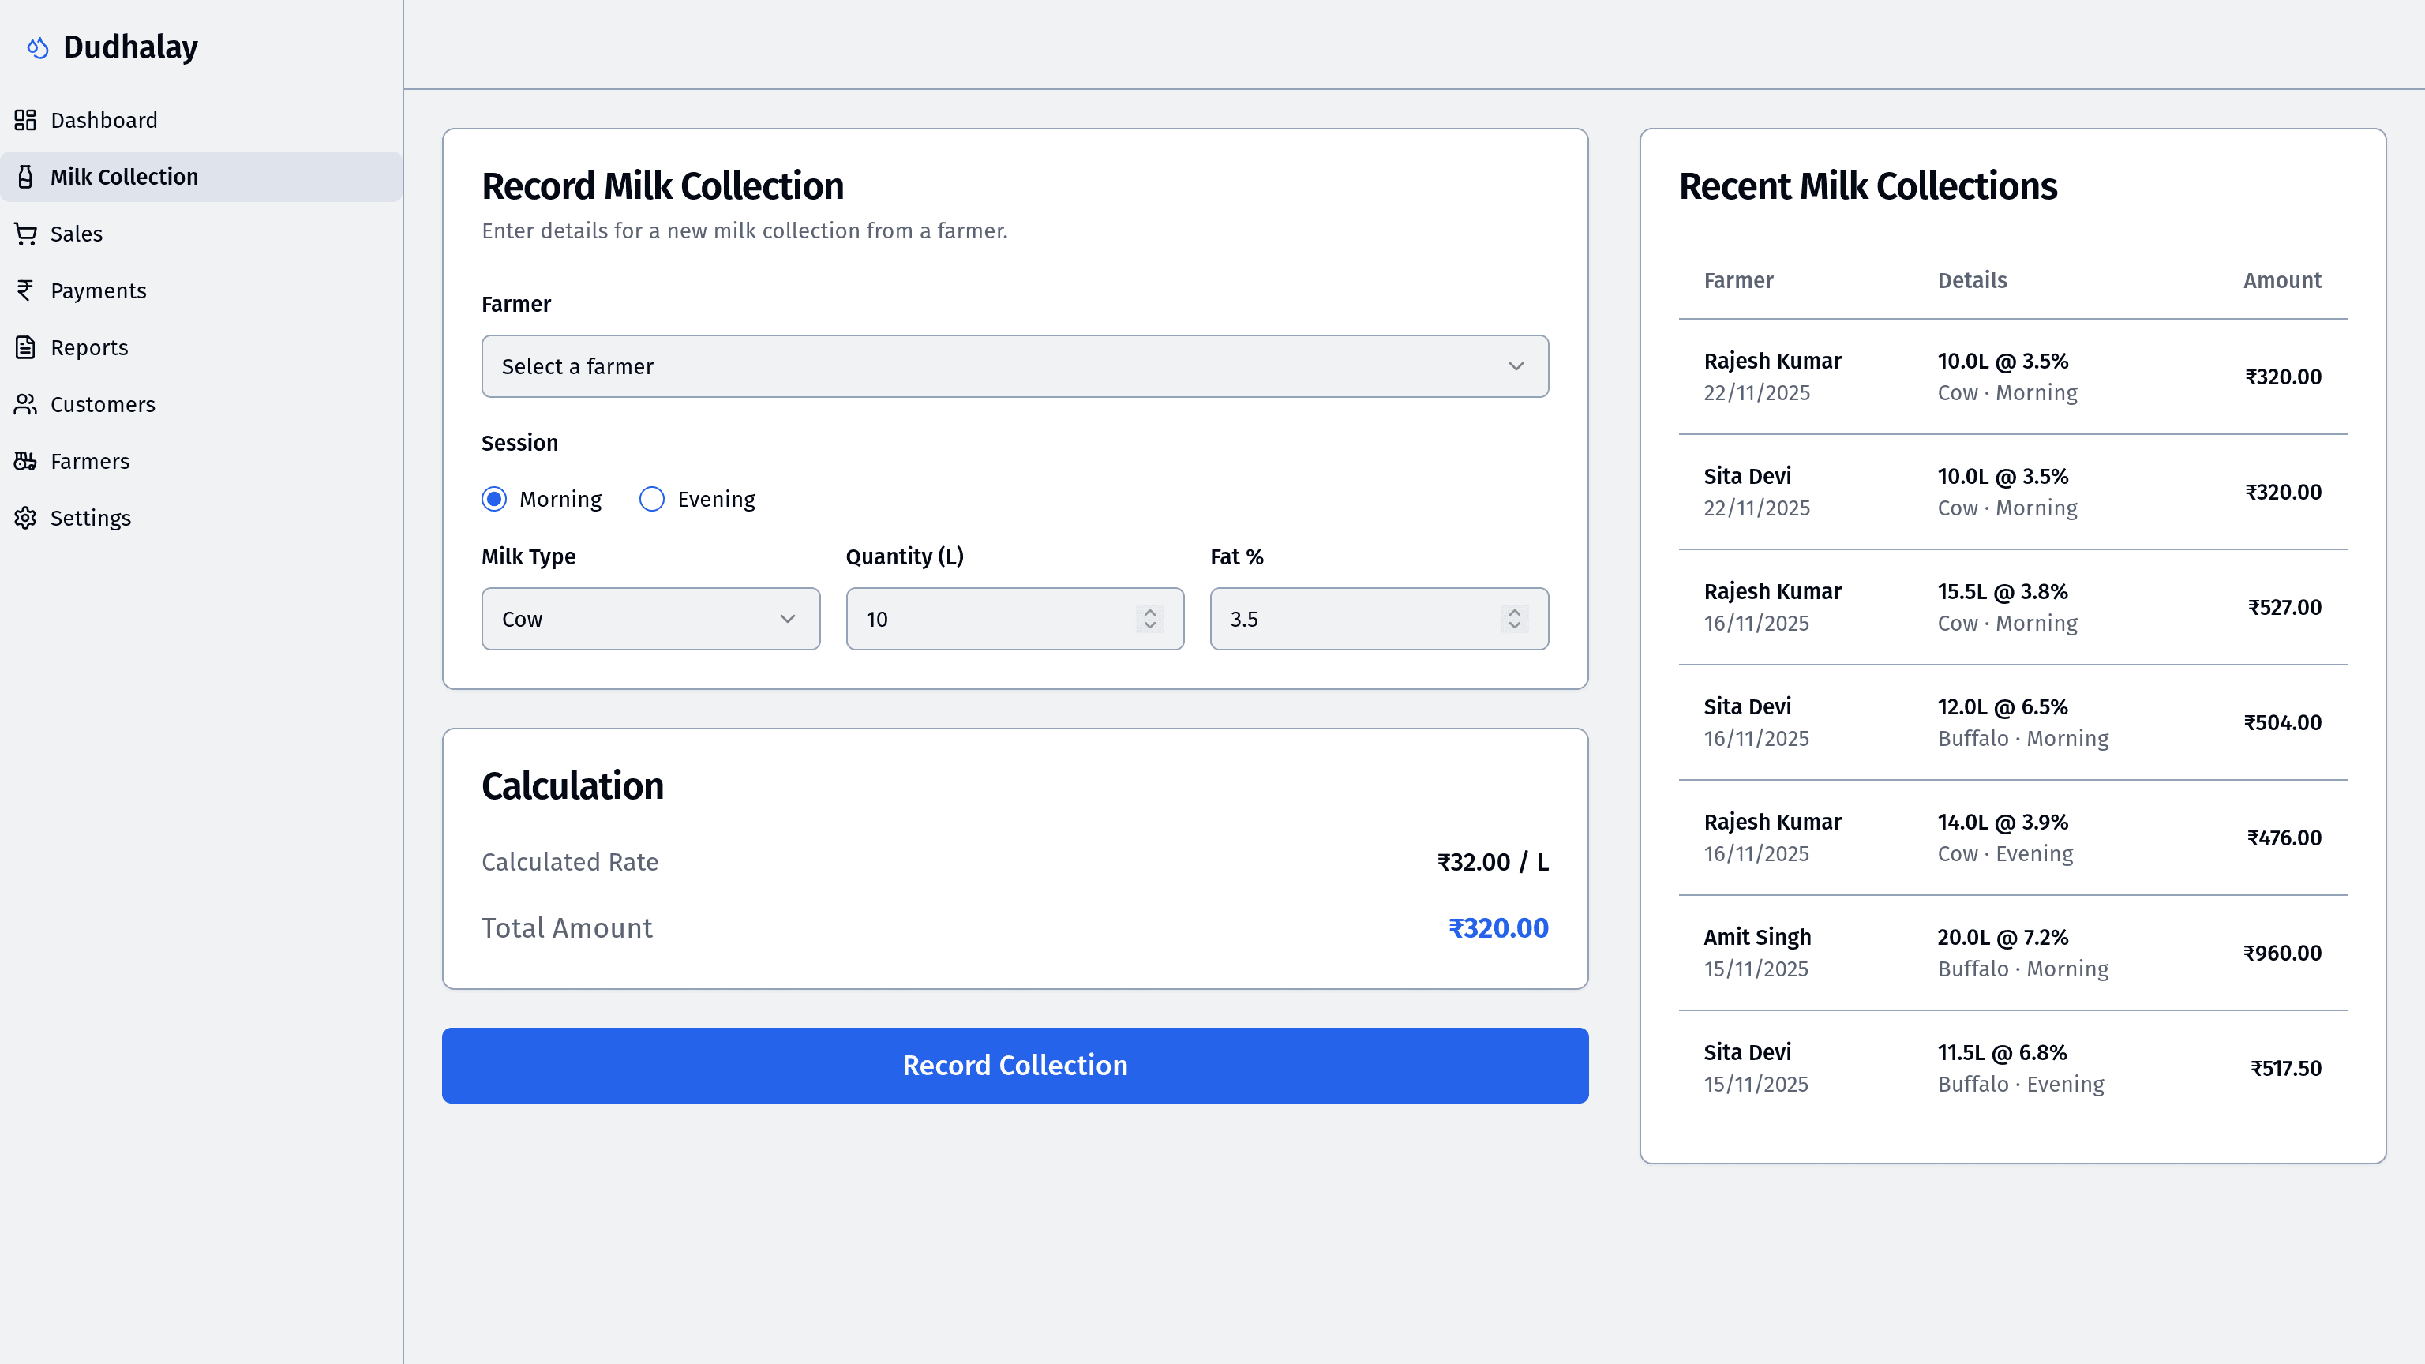Click the Farmers tractor icon

pyautogui.click(x=25, y=461)
